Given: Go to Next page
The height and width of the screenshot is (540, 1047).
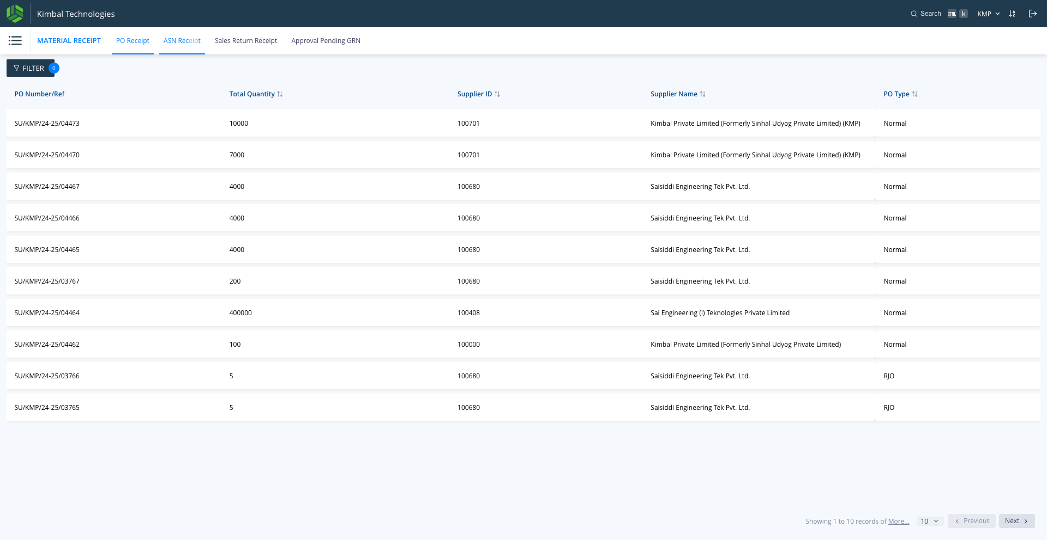Looking at the screenshot, I should (x=1016, y=521).
